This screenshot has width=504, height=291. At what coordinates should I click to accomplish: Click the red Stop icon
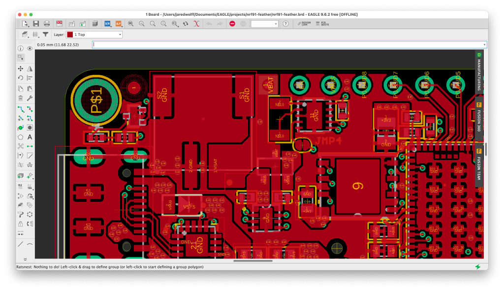tap(232, 24)
